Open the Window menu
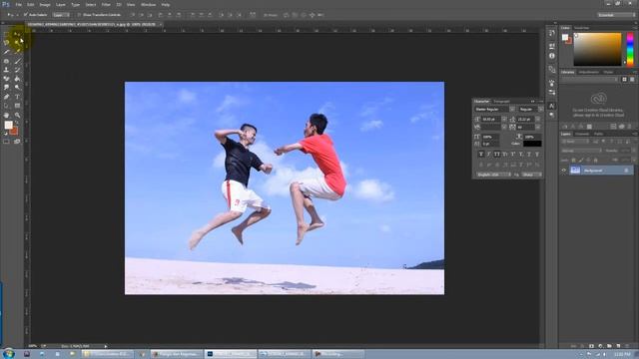 (148, 4)
